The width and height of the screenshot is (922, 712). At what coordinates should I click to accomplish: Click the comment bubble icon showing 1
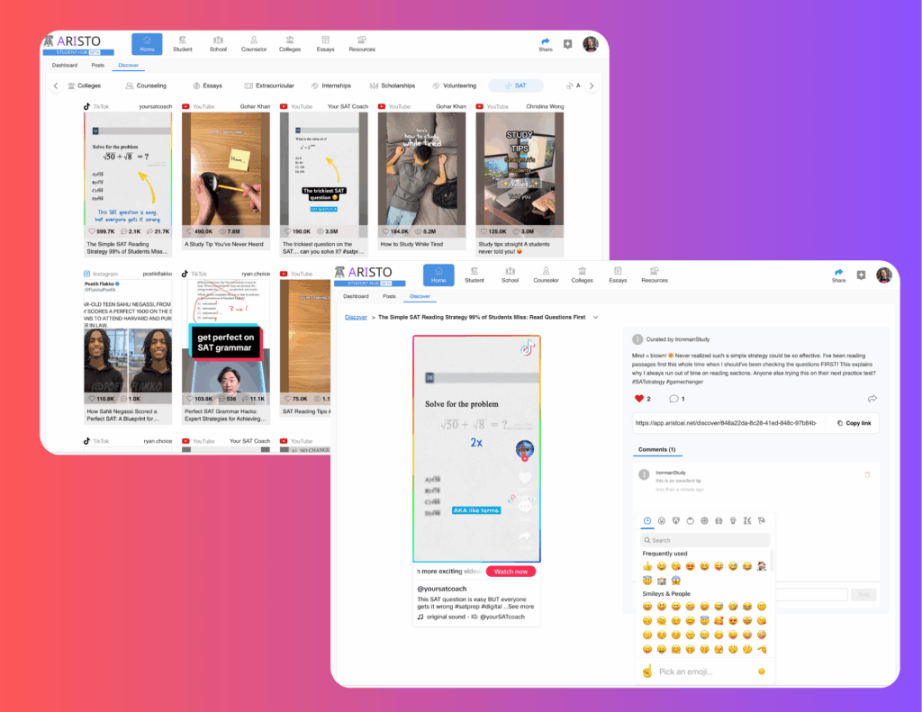point(673,399)
